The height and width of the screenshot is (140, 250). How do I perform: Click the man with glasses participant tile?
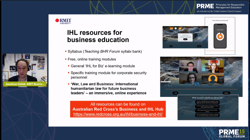point(190,66)
